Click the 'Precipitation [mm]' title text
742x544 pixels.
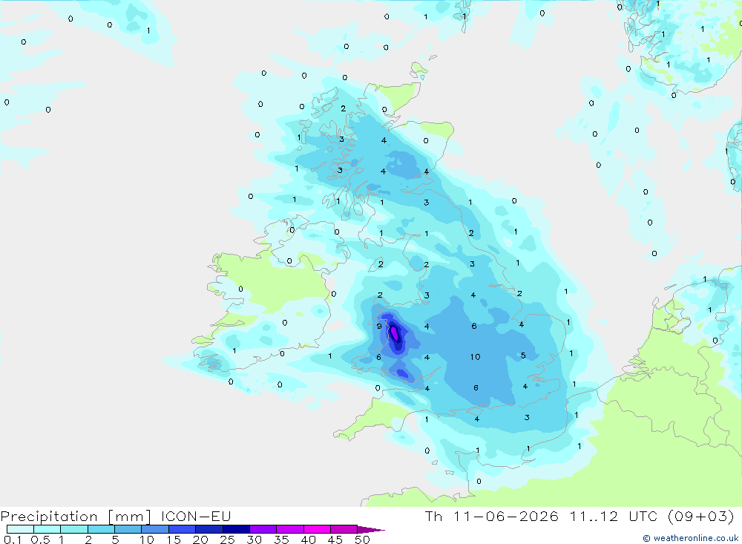[x=76, y=517]
